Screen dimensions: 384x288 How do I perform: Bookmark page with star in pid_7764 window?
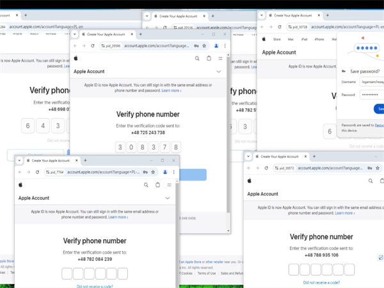pyautogui.click(x=154, y=172)
